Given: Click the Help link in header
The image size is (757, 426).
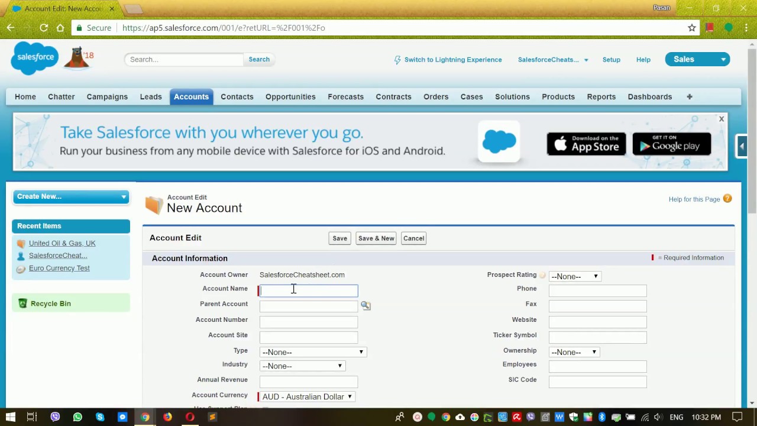Looking at the screenshot, I should (643, 60).
